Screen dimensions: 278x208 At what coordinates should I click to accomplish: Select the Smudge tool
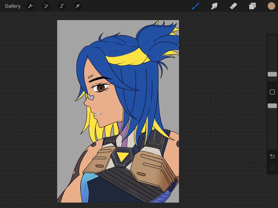pos(214,6)
